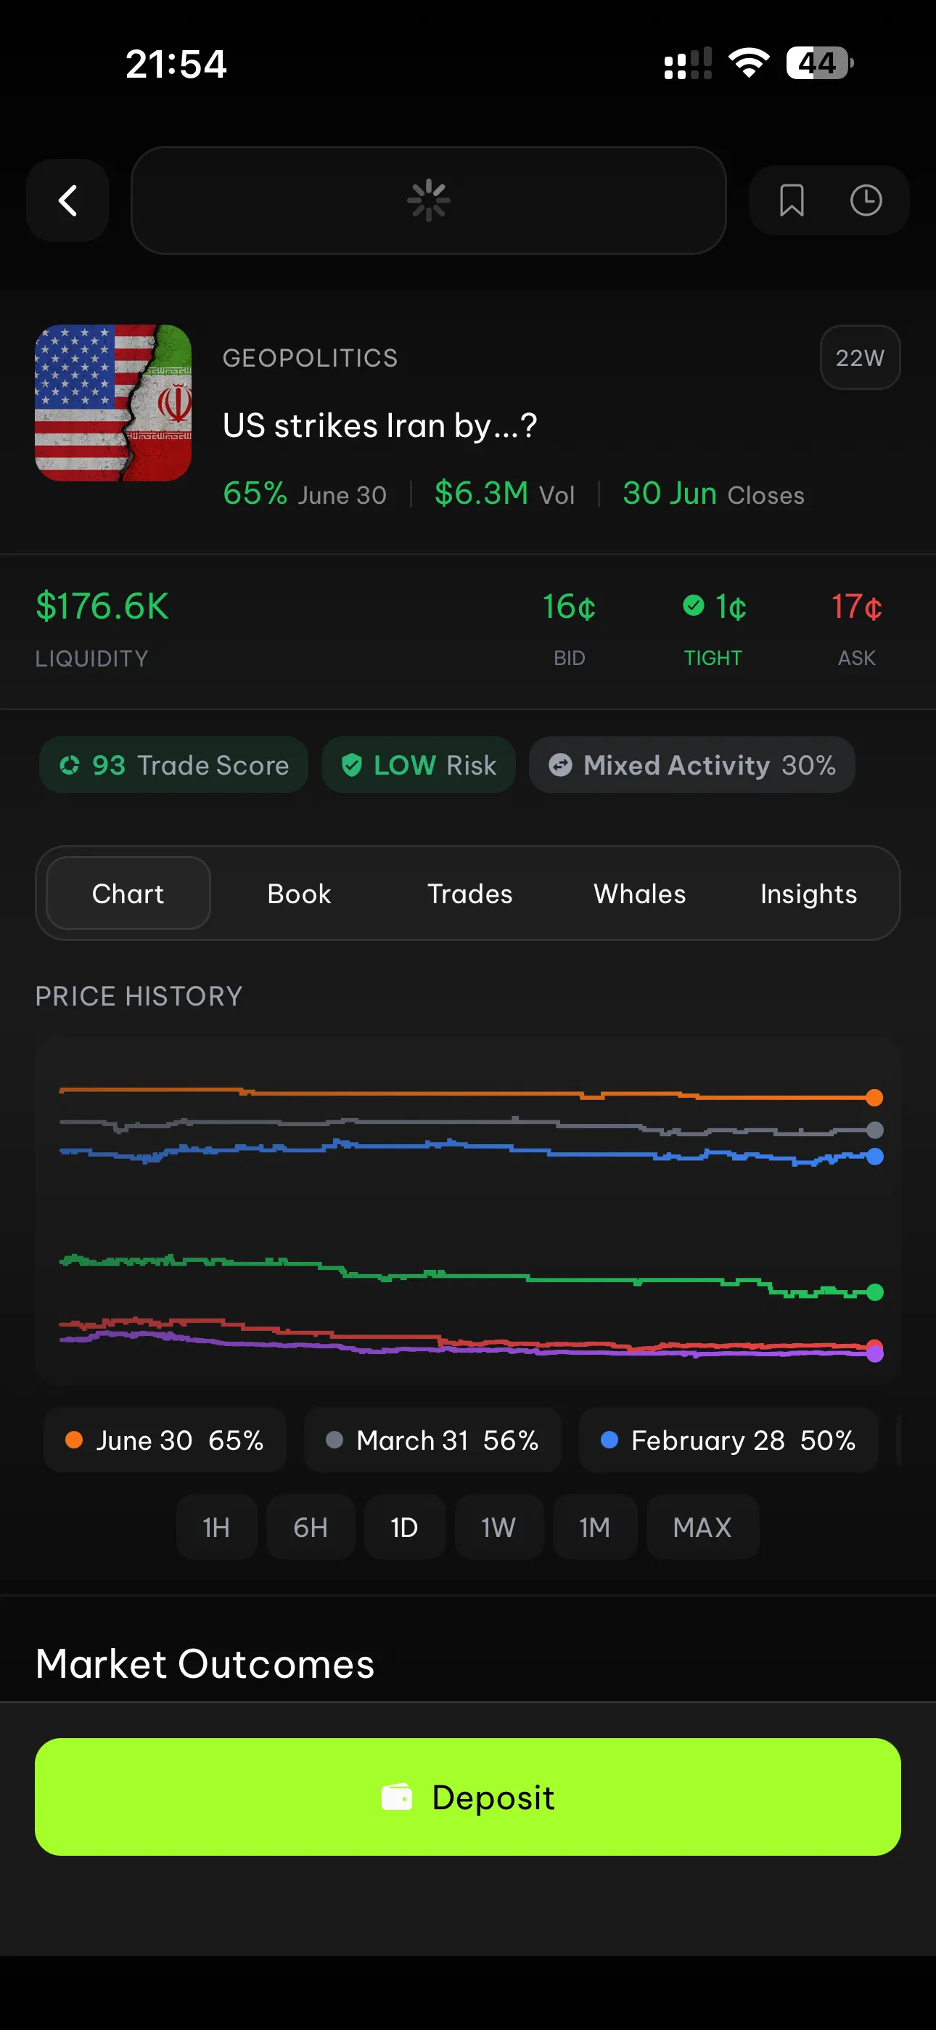The image size is (936, 2030).
Task: Open the LOW Risk shield badge
Action: (419, 765)
